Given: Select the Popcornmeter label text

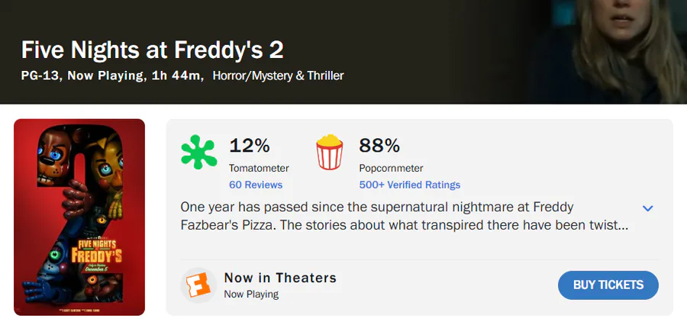Looking at the screenshot, I should (391, 168).
